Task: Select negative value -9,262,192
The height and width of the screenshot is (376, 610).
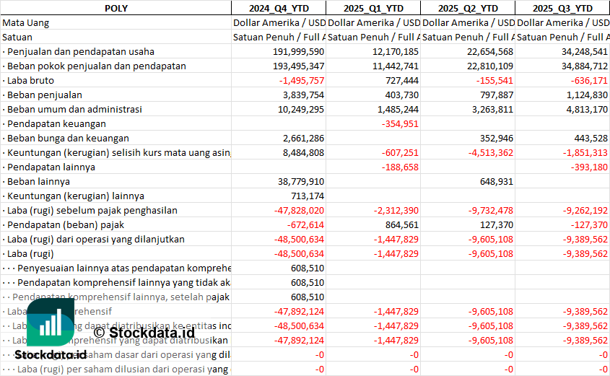Action: pyautogui.click(x=585, y=210)
